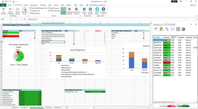The width and height of the screenshot is (198, 109).
Task: Select 'excellent location' theme cell
Action: pos(11,92)
